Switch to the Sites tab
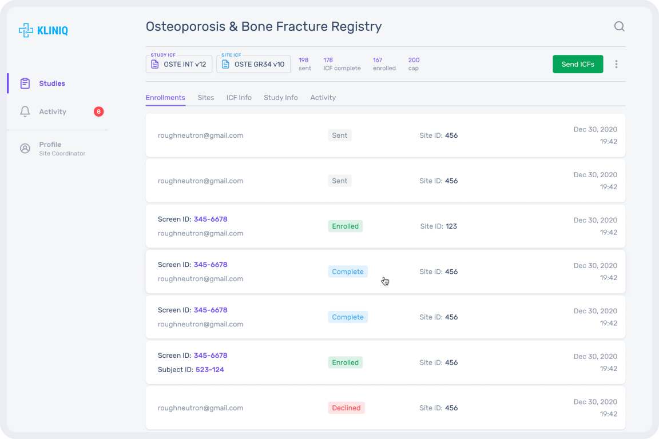The image size is (659, 439). coord(205,98)
